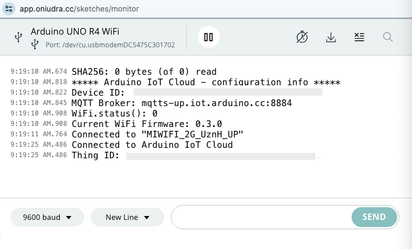Click the 9:19:10 AM.674 timestamp
The width and height of the screenshot is (412, 249).
(39, 71)
